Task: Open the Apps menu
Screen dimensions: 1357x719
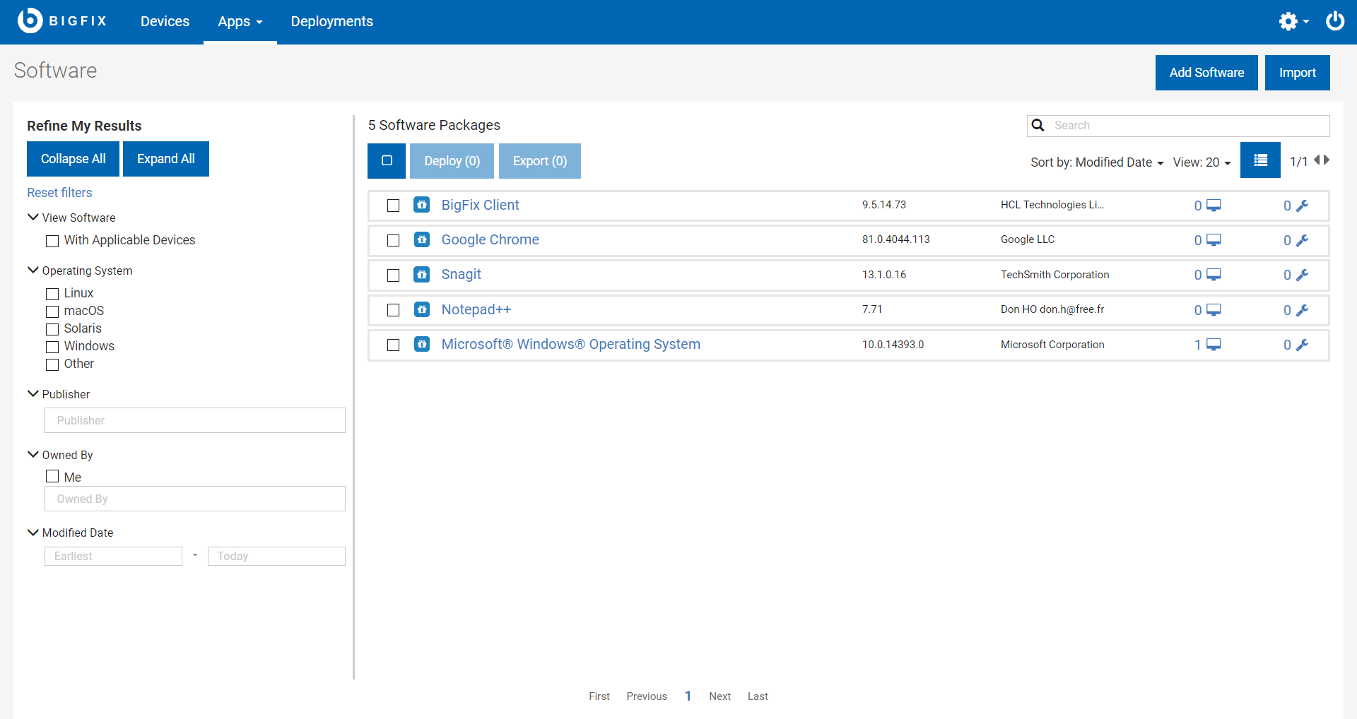Action: click(x=240, y=22)
